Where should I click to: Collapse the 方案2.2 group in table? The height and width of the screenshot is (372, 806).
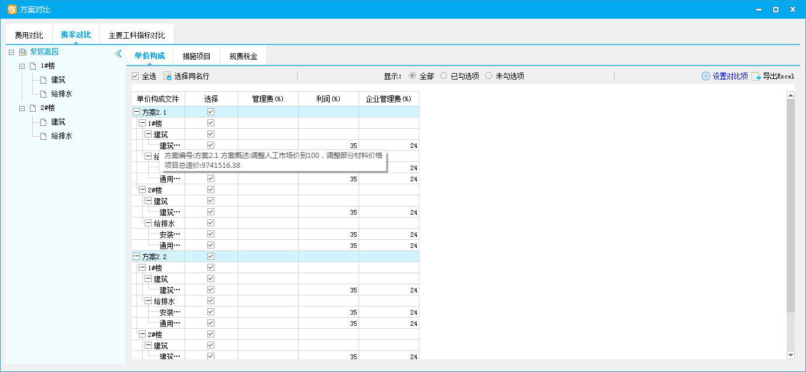tap(136, 256)
